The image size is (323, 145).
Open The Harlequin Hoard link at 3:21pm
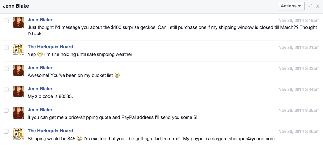point(50,47)
